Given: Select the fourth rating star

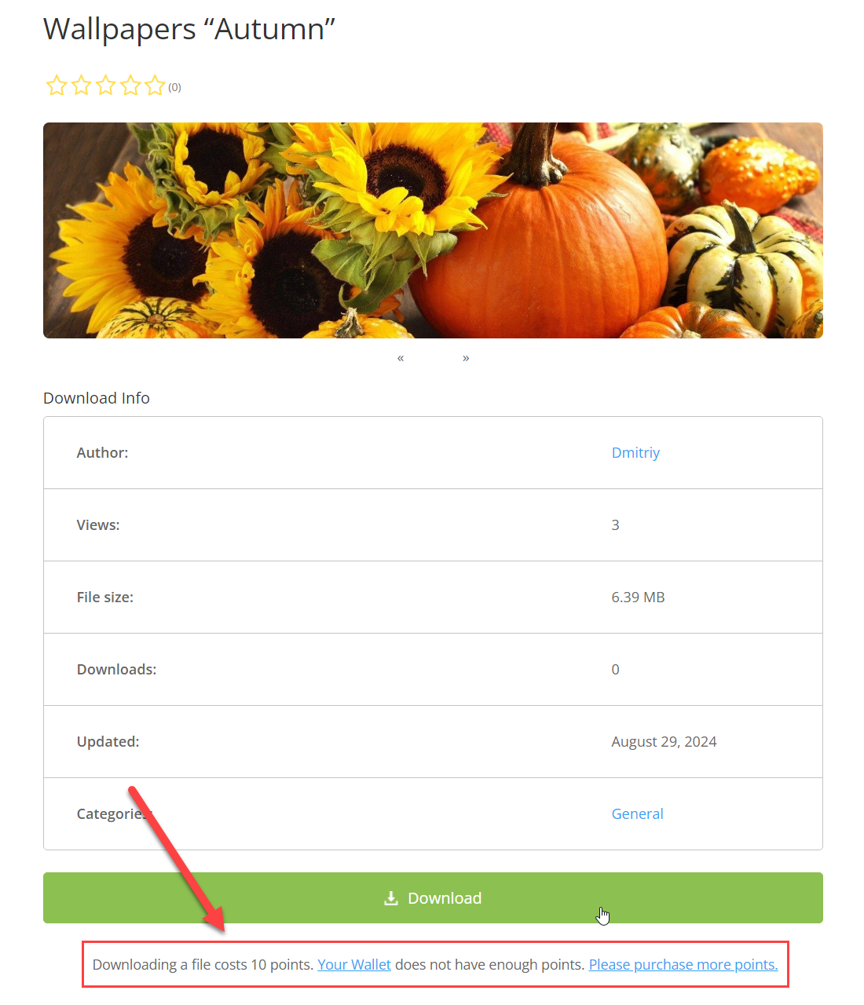Looking at the screenshot, I should tap(130, 86).
